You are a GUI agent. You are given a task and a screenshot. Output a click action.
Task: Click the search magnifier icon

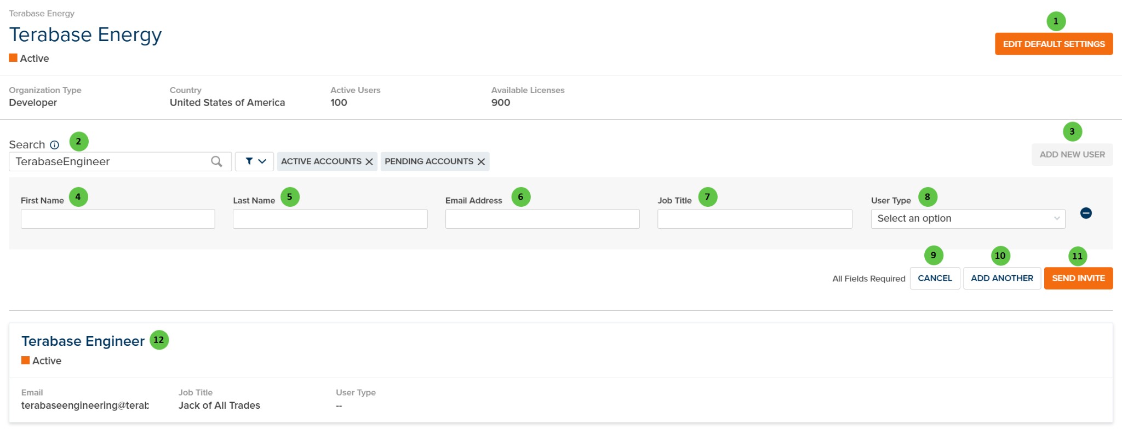point(216,161)
